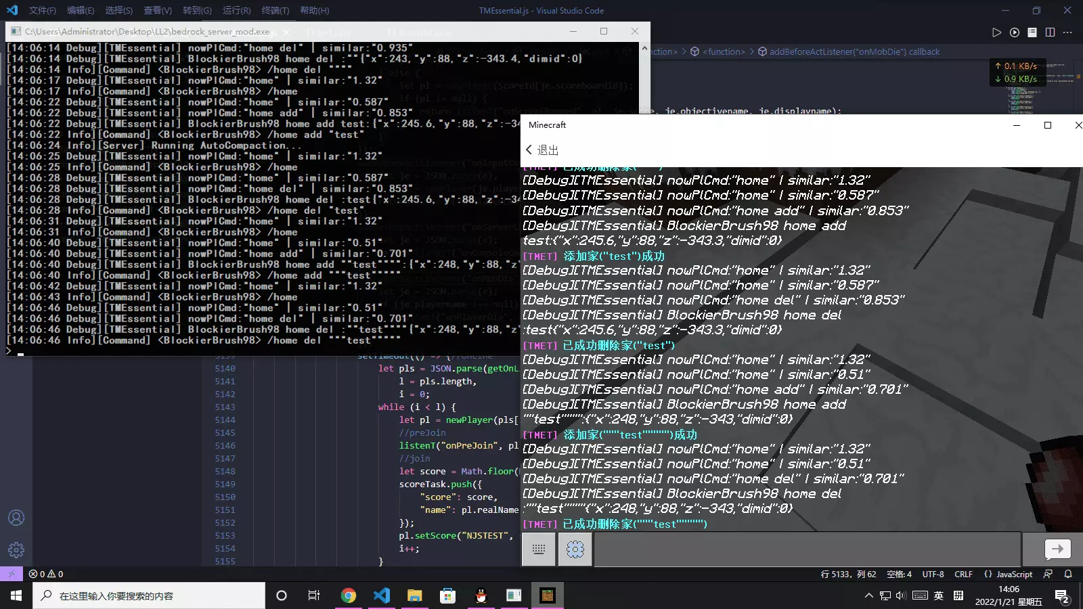Open the 编辑(E) menu in VS Code
1083x609 pixels.
81,10
